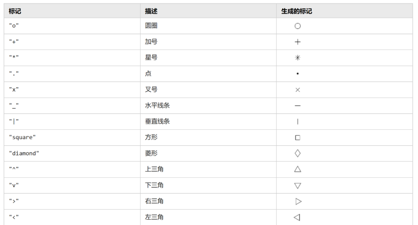Click the square marker symbol

pyautogui.click(x=298, y=137)
